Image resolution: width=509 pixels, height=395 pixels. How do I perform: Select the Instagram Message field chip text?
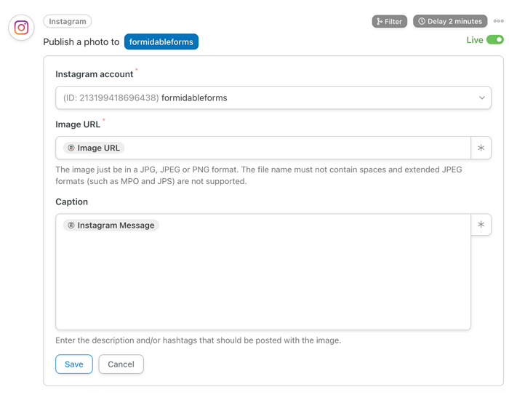pyautogui.click(x=116, y=226)
